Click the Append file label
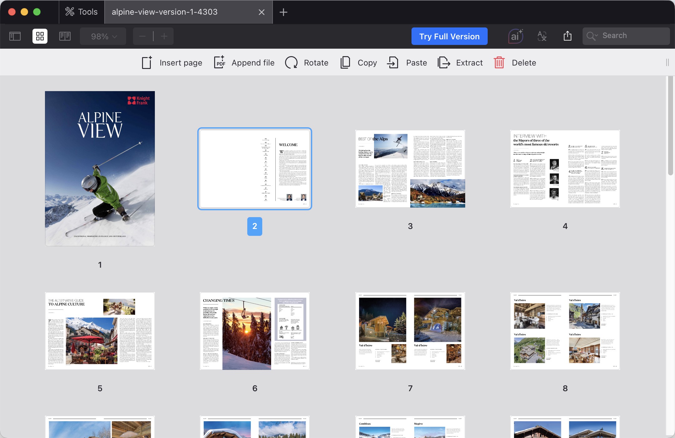Image resolution: width=675 pixels, height=438 pixels. 253,63
